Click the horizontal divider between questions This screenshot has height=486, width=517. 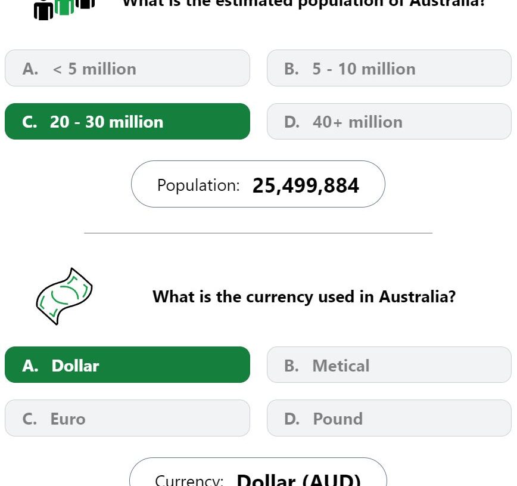[x=258, y=233]
